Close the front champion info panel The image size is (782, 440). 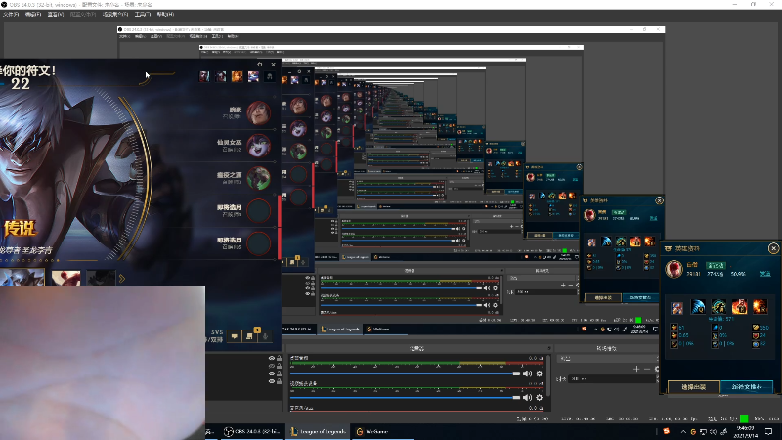[x=773, y=248]
